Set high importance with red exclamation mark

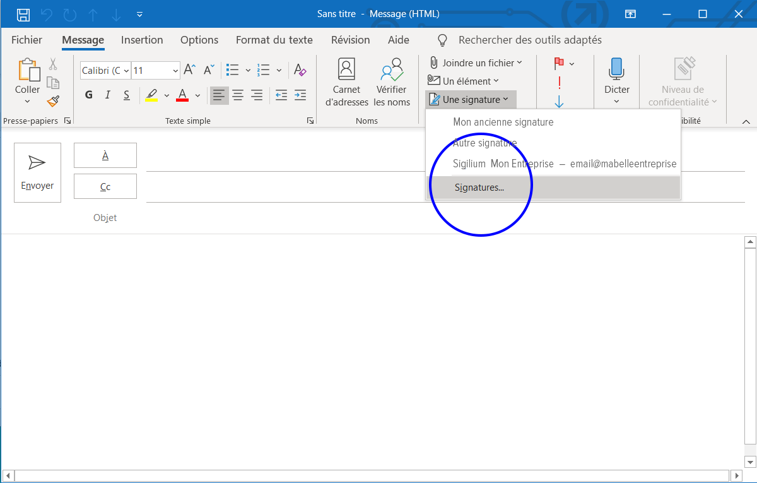point(559,83)
